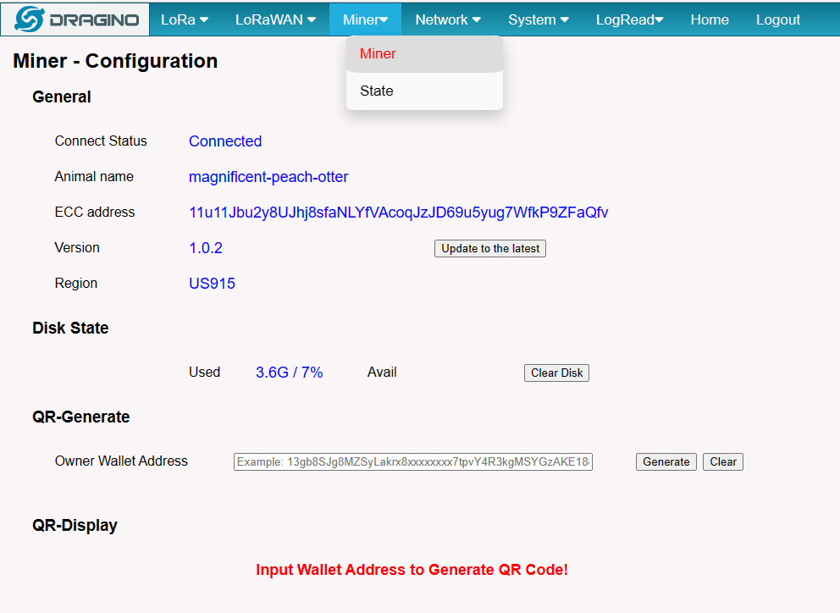Click Logout in the navbar
Image resolution: width=840 pixels, height=613 pixels.
778,19
